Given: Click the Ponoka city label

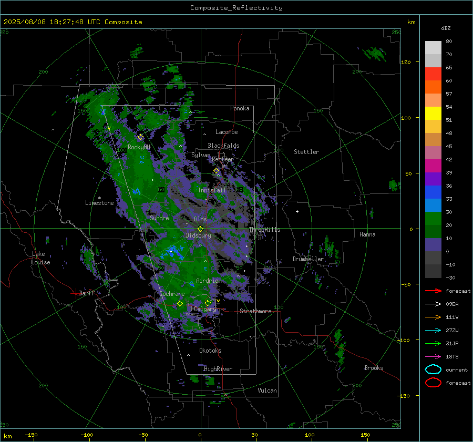Looking at the screenshot, I should [x=240, y=108].
